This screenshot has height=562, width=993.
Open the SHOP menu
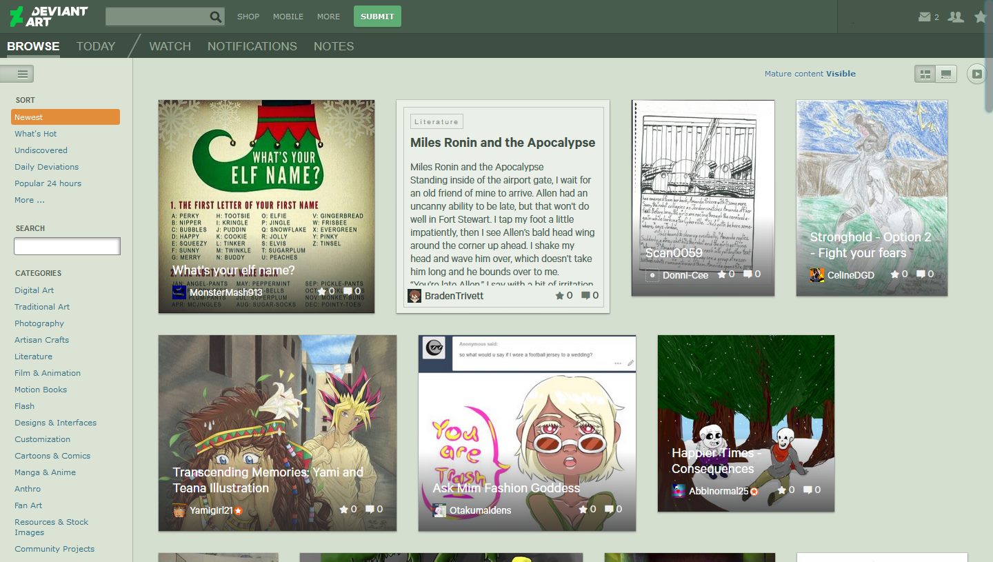coord(248,17)
